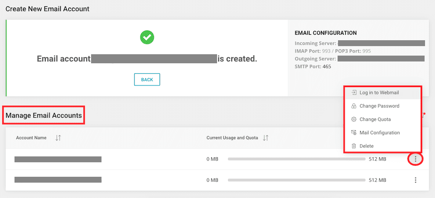This screenshot has height=198, width=435.
Task: Choose Change Password from the context menu
Action: [x=379, y=106]
